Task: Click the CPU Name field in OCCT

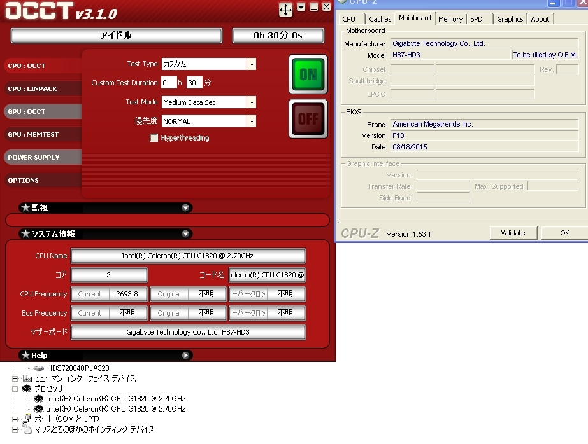Action: (x=188, y=256)
